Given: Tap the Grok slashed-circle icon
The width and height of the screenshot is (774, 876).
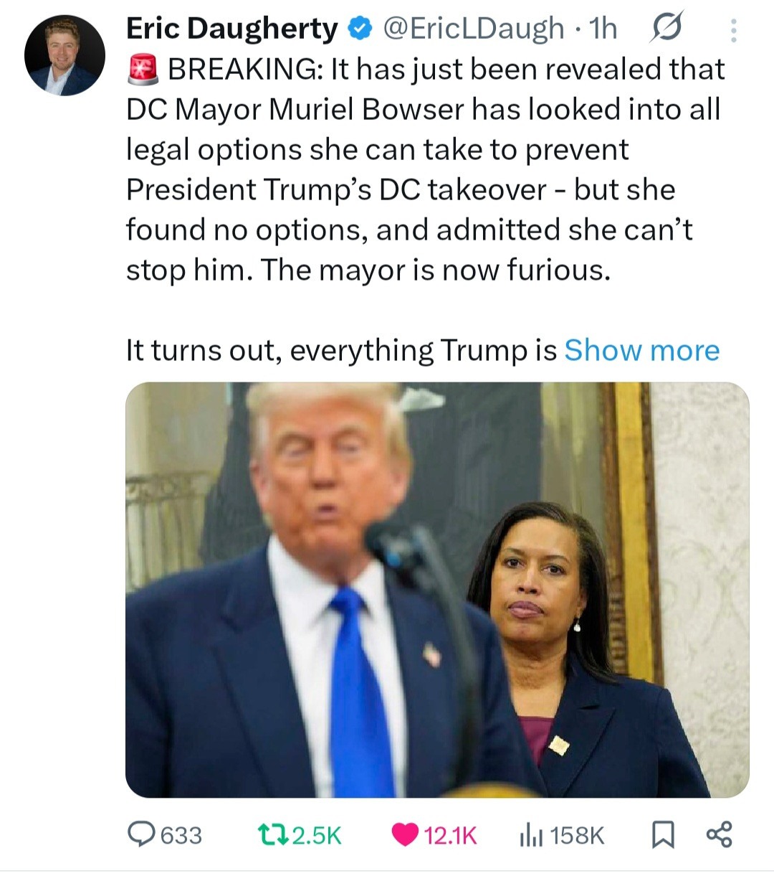Looking at the screenshot, I should coord(666,29).
